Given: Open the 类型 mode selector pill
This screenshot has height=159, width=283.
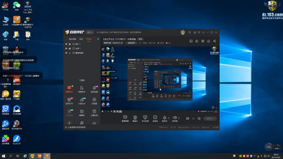Looking at the screenshot, I should 90,32.
